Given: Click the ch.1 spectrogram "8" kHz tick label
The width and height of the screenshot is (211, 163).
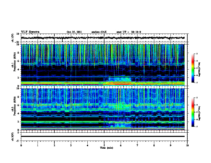Looking at the screenshot, I should click(19, 53).
